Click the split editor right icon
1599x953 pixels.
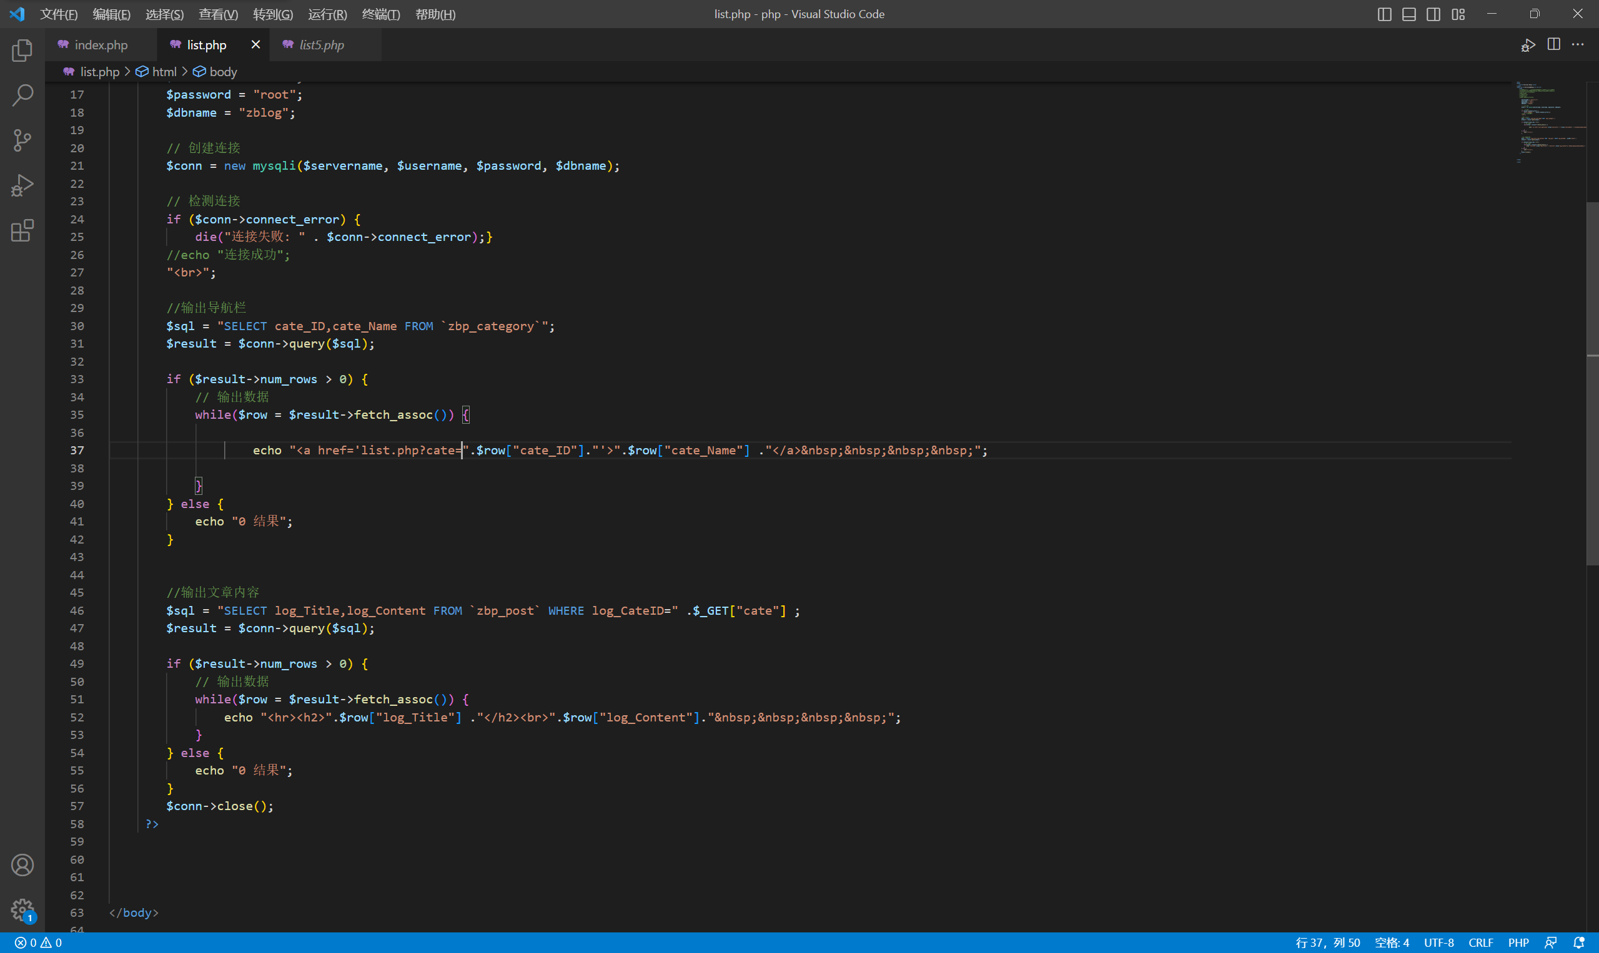(x=1553, y=44)
